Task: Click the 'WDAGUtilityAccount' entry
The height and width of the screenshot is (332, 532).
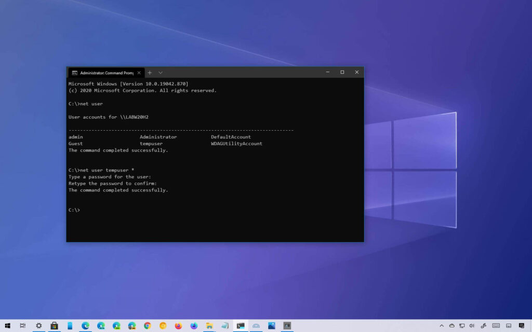Action: pyautogui.click(x=236, y=144)
